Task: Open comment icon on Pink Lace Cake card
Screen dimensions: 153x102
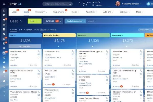Action: tap(73, 77)
